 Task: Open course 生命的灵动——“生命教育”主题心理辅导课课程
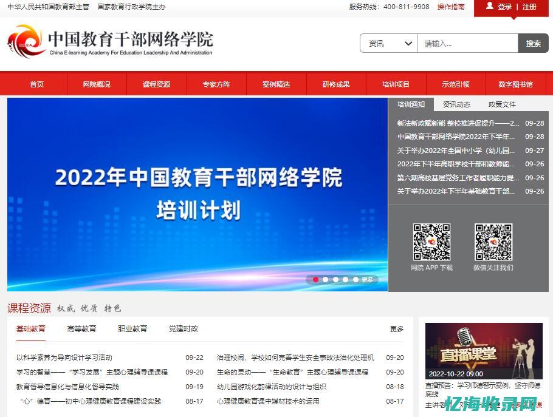pyautogui.click(x=292, y=372)
